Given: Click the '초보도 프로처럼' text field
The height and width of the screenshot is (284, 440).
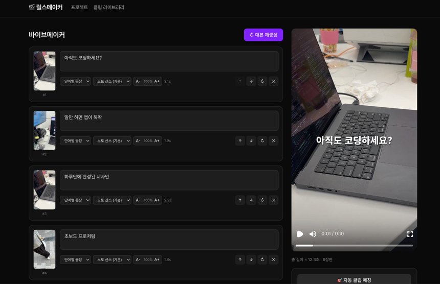Looking at the screenshot, I should point(169,240).
